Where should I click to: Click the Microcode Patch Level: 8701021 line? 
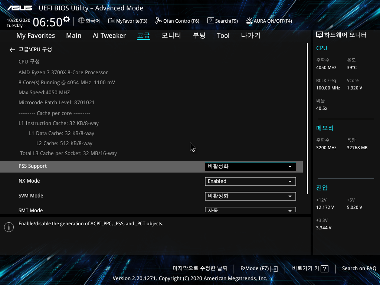(56, 102)
